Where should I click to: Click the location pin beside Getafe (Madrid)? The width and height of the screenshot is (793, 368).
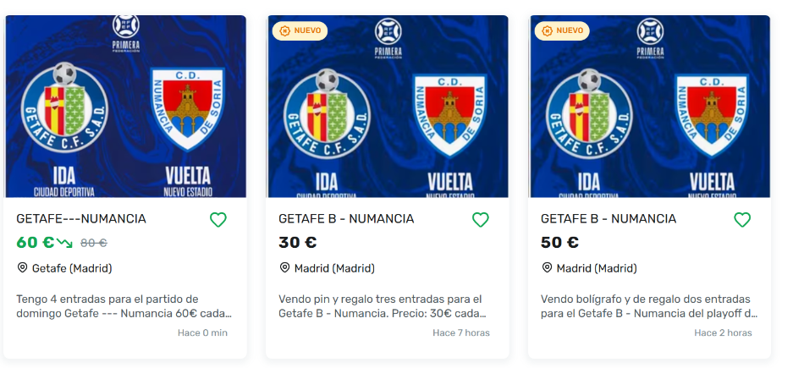click(x=23, y=268)
